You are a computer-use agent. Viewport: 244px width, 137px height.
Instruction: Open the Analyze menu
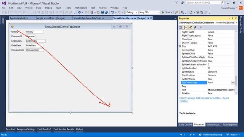[103, 8]
